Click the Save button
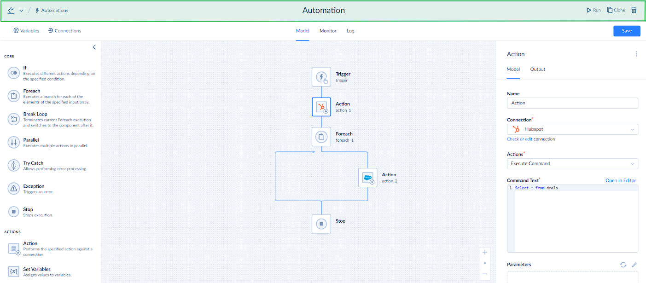646x283 pixels. point(627,31)
